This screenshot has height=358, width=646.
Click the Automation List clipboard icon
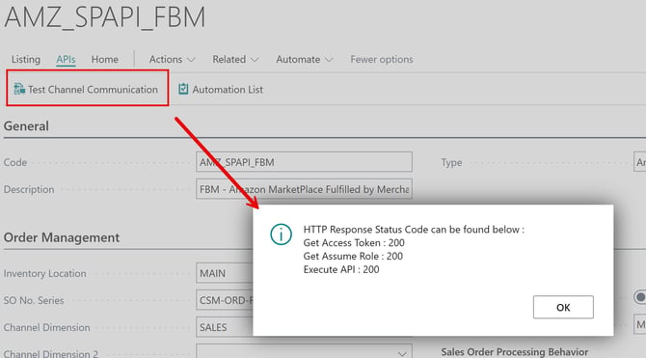(x=183, y=89)
